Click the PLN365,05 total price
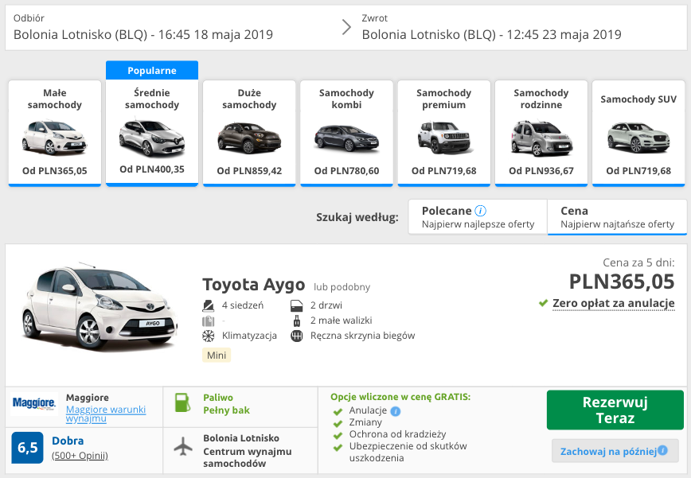 tap(622, 282)
